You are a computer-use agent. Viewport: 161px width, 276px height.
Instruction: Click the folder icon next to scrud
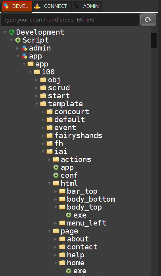tap(43, 87)
